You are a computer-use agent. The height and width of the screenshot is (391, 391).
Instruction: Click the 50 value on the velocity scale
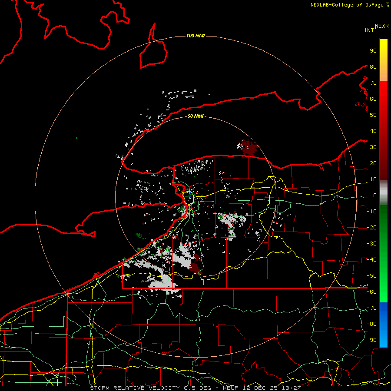point(373,115)
